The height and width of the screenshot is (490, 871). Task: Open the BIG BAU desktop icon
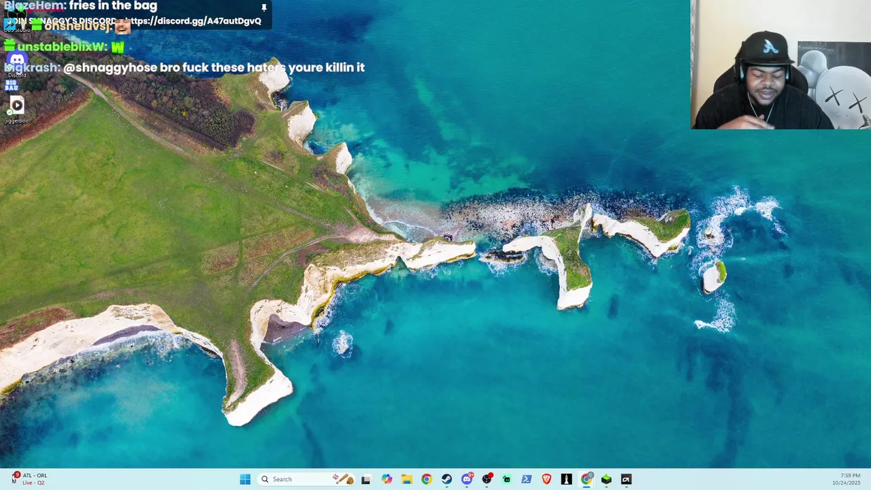coord(12,85)
